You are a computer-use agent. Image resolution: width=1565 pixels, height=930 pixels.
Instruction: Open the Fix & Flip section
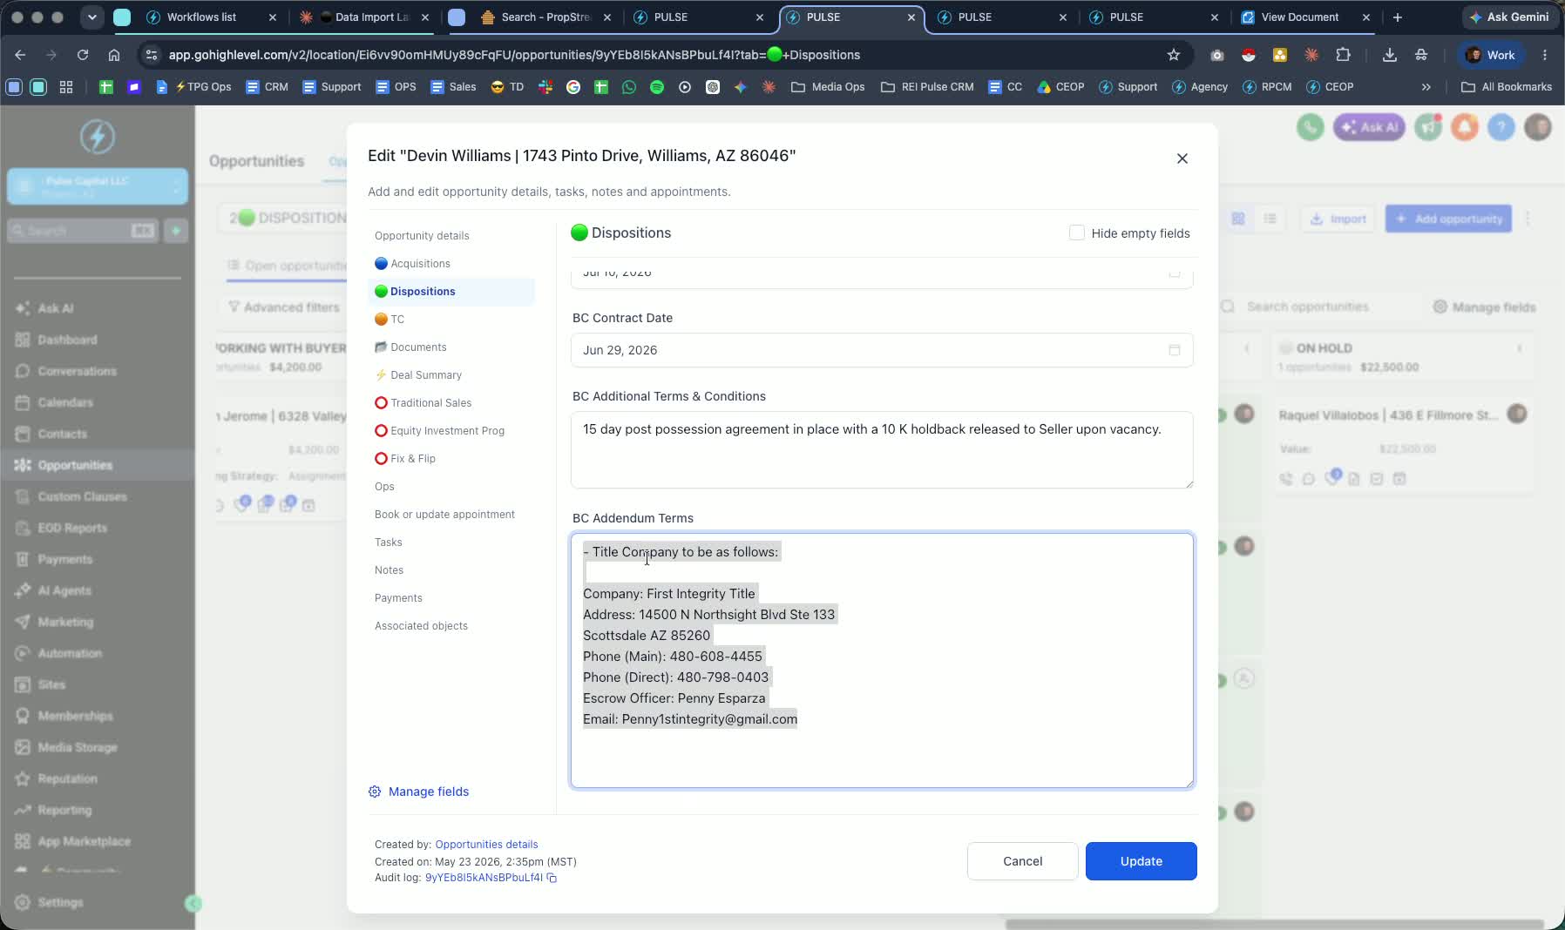(x=405, y=459)
